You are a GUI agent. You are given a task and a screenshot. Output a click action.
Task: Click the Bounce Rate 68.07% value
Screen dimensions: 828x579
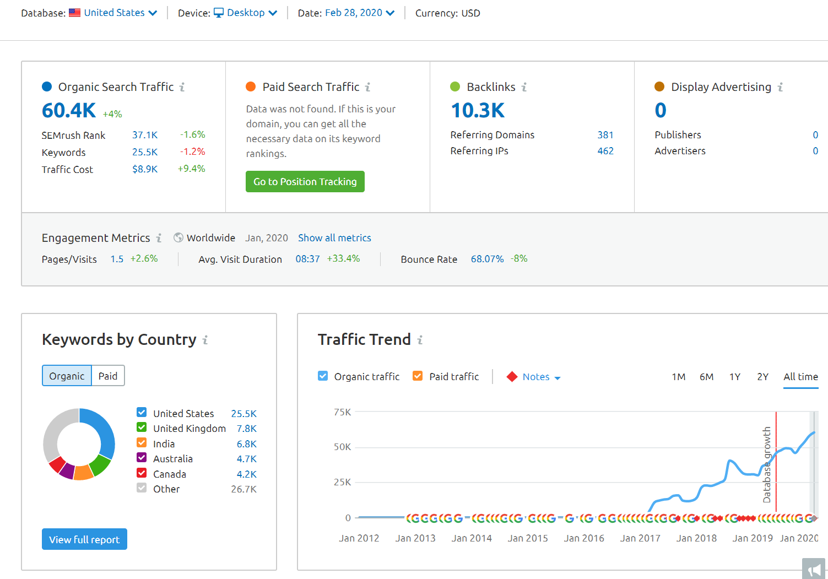pos(487,259)
